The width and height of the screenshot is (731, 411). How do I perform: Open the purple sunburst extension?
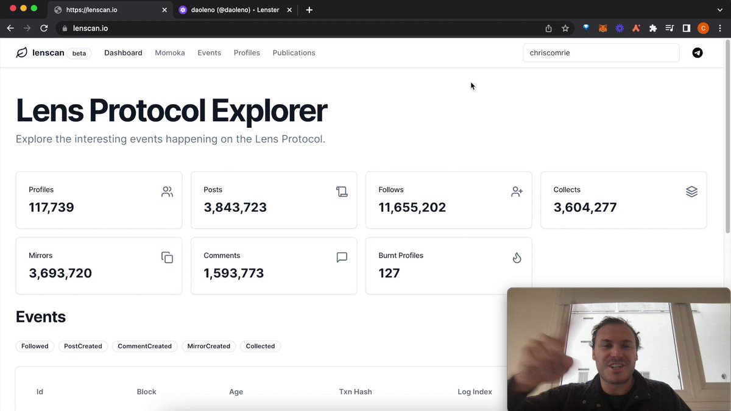(x=620, y=28)
